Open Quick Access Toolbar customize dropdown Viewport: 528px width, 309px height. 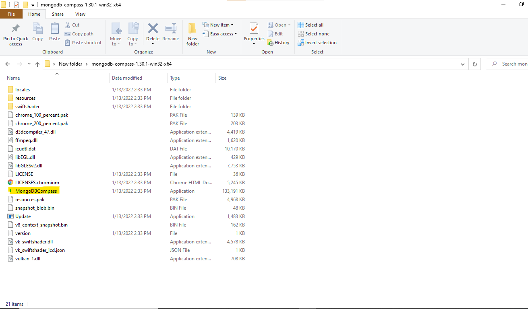33,5
